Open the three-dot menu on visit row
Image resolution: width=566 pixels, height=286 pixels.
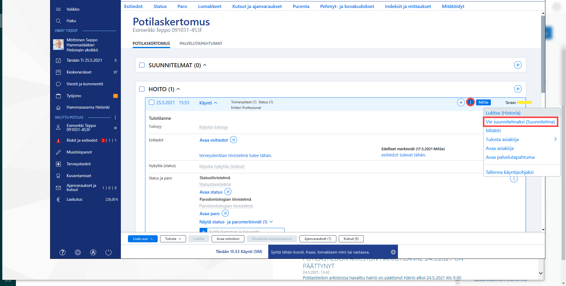click(x=470, y=102)
